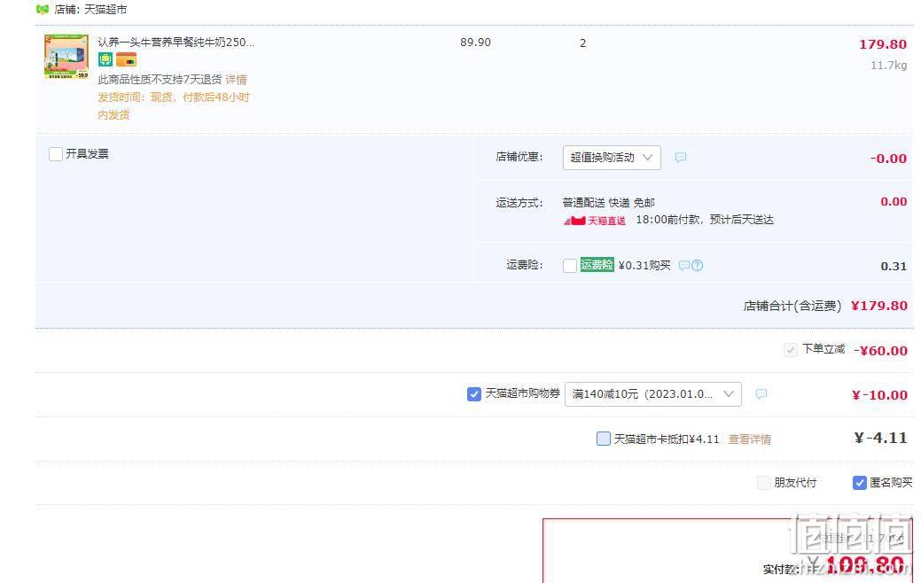
Task: Click the 店铺合计(含运费) label
Action: (792, 306)
